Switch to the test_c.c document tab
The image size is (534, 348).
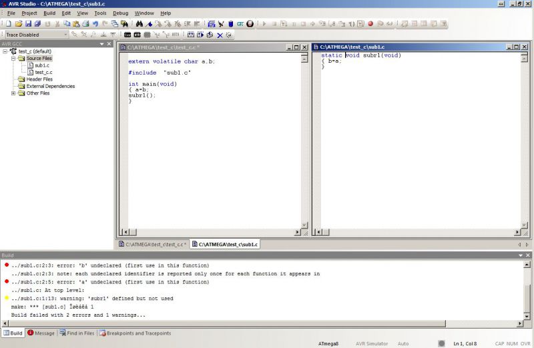click(154, 245)
